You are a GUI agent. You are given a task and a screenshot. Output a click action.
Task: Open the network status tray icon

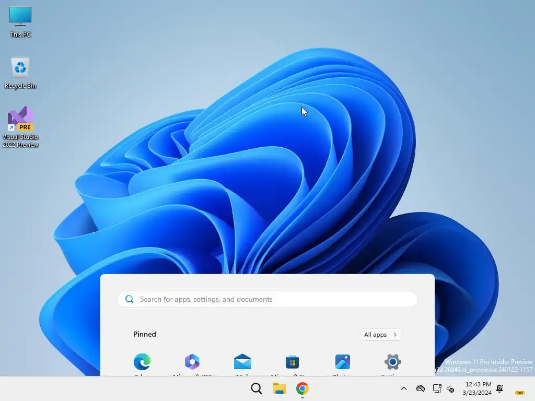(437, 388)
